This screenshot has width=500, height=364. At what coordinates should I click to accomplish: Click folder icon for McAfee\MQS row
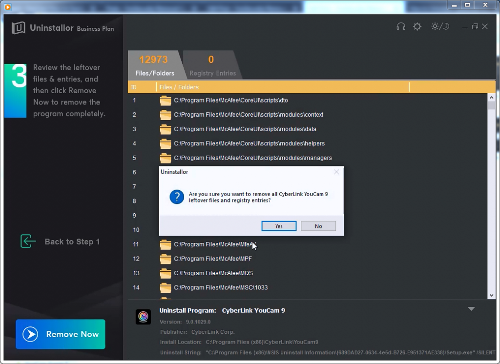(x=166, y=273)
